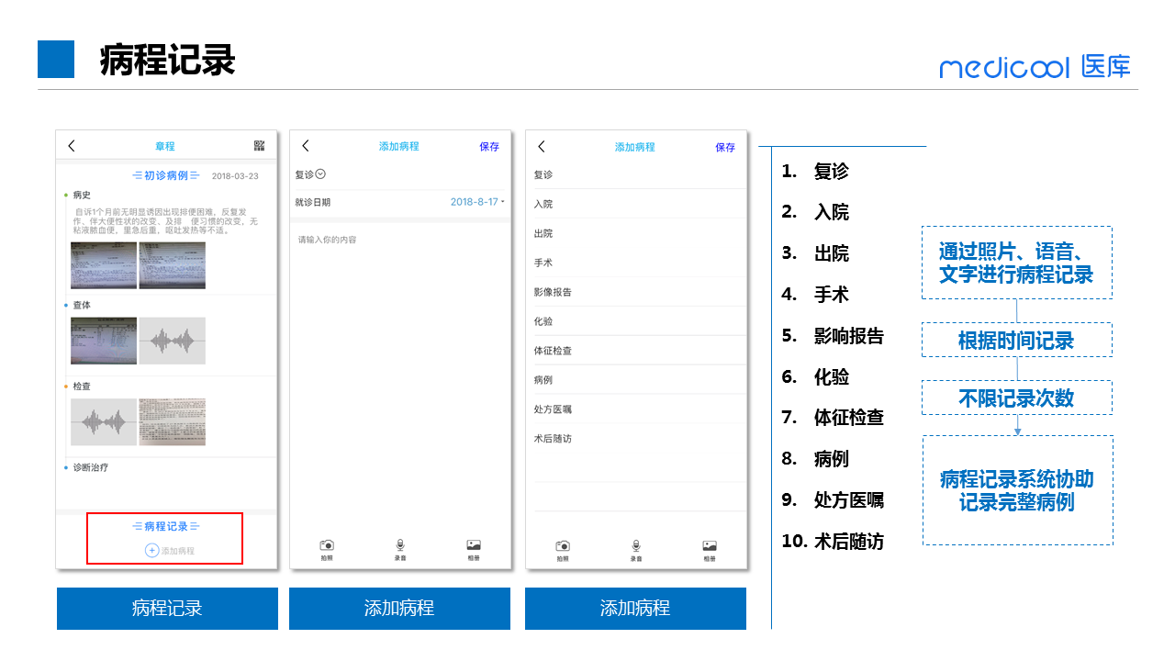Click 保存 above the 入院 type list

725,148
